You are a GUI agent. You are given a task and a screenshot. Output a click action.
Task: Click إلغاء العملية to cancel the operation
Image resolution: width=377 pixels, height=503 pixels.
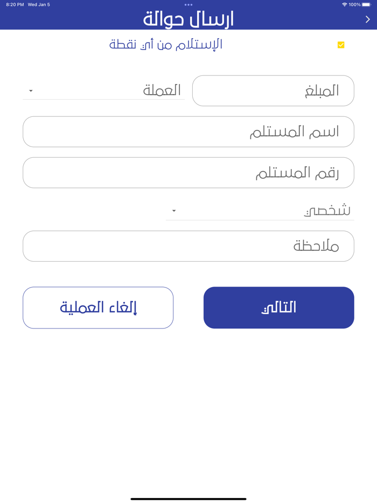pyautogui.click(x=98, y=308)
